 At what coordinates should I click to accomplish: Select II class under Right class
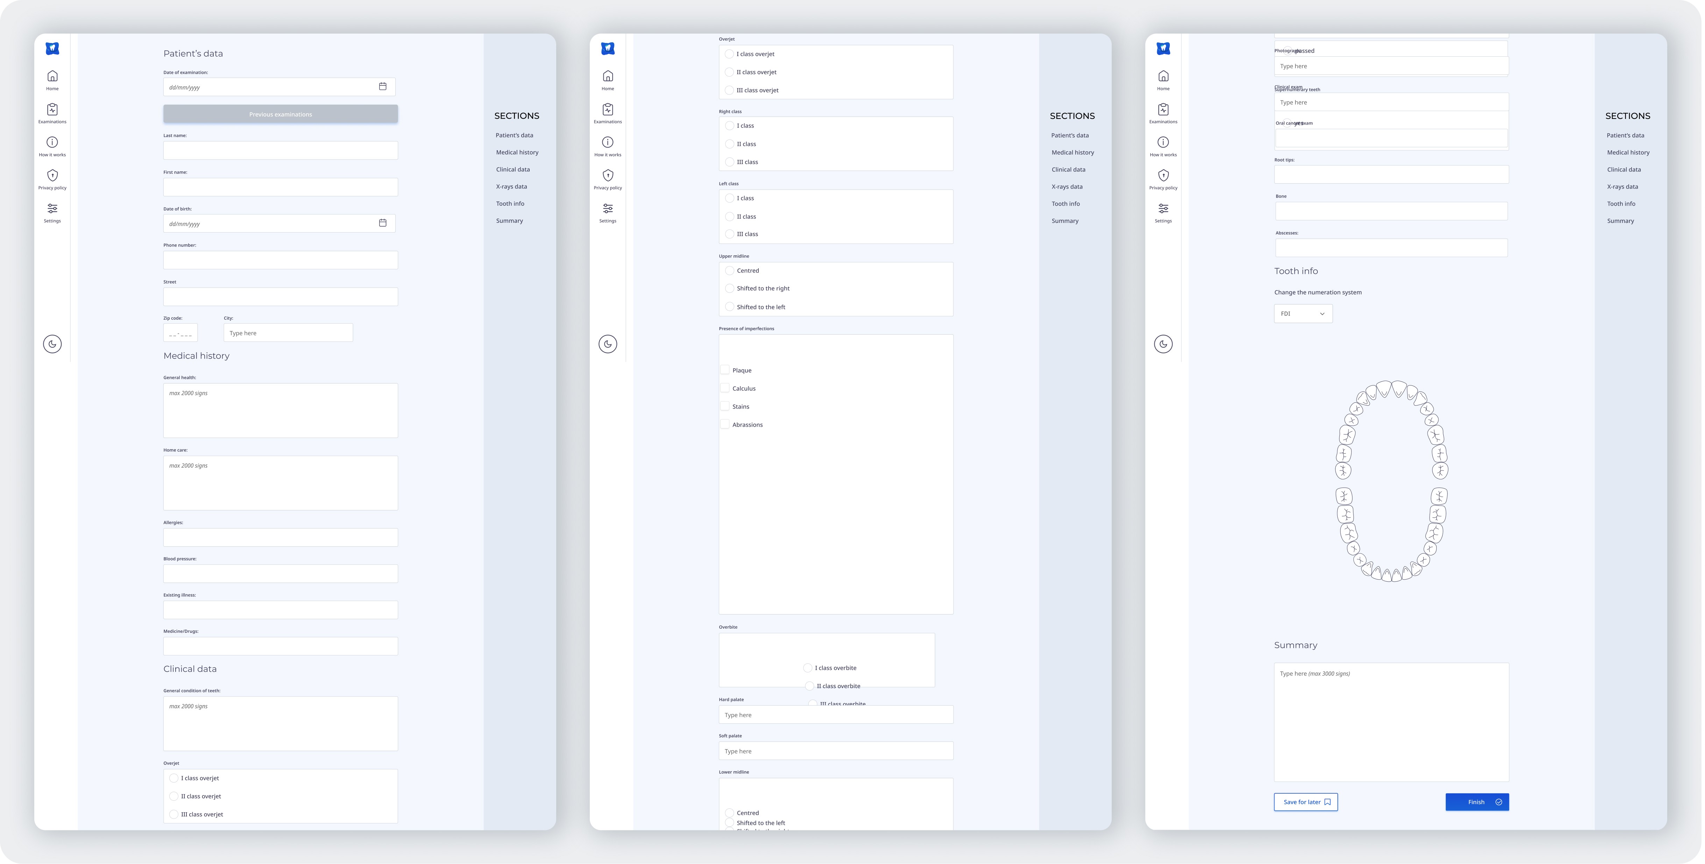pos(729,144)
